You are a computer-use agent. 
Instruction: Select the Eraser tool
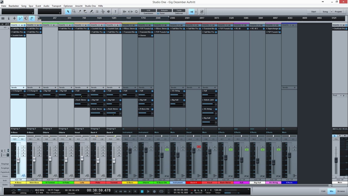pos(85,11)
